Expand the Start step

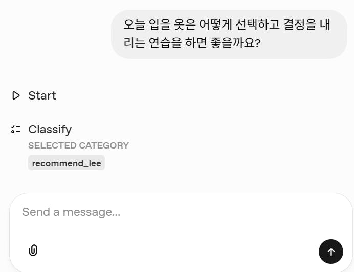tap(42, 95)
